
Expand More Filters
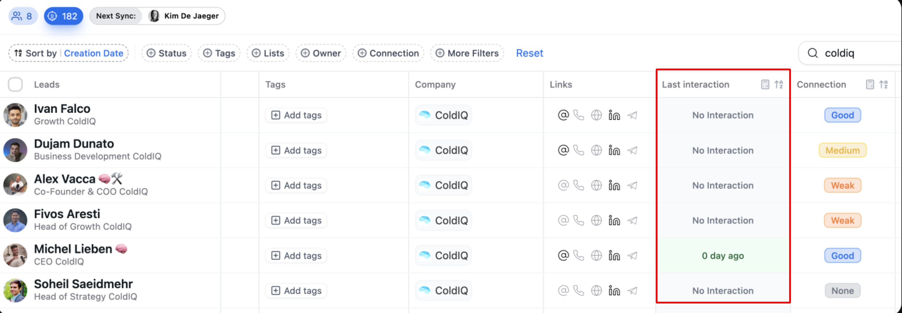point(467,53)
